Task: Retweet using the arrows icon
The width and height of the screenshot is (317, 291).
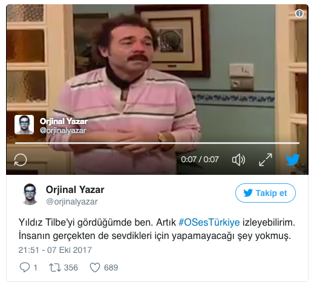Action: click(55, 267)
